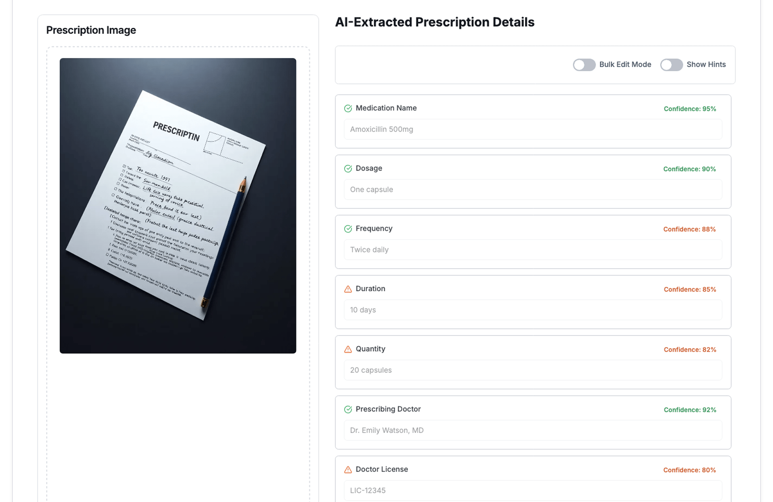Click the Quantity 82% confidence indicator
This screenshot has width=773, height=502.
click(x=690, y=350)
